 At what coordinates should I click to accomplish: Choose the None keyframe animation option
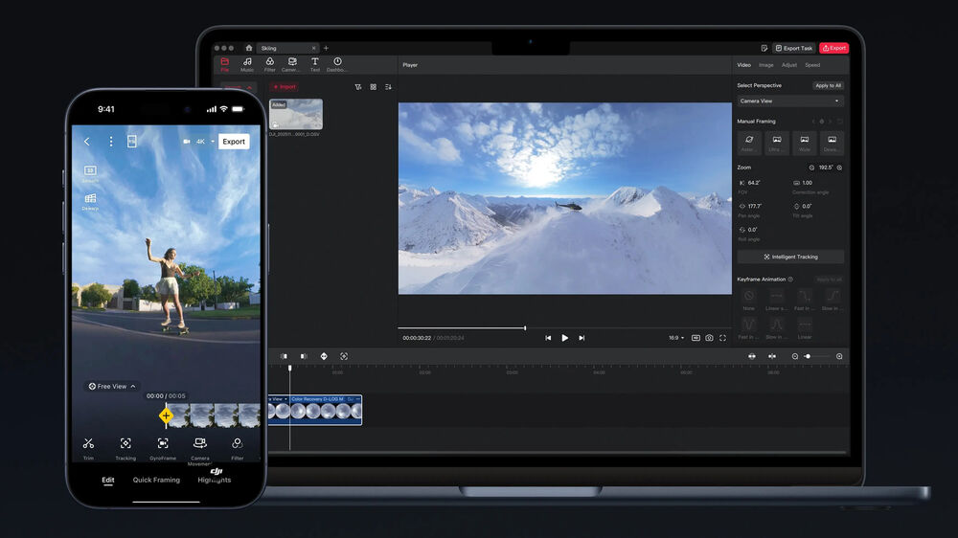click(748, 298)
